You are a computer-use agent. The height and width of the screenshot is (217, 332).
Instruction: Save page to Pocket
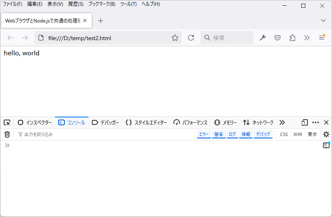[x=277, y=38]
